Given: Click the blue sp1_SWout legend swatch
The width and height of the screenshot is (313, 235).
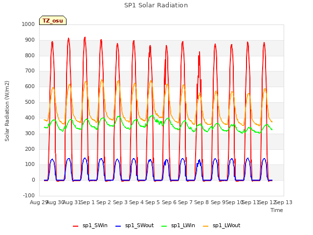Looking at the screenshot, I should 118,226.
